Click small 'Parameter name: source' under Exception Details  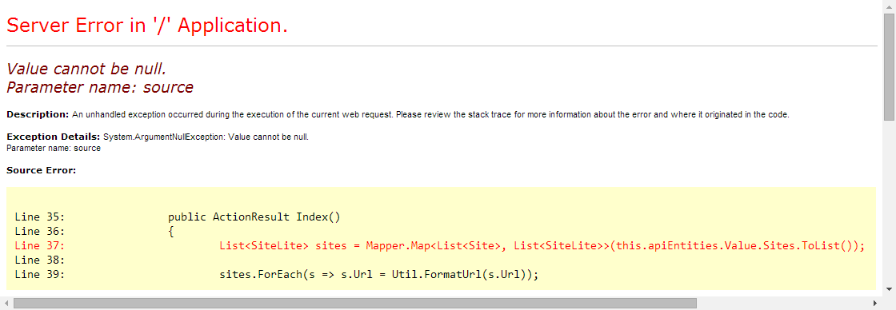pyautogui.click(x=54, y=149)
